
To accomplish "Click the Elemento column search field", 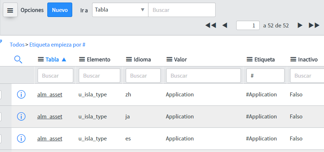I will click(x=99, y=75).
